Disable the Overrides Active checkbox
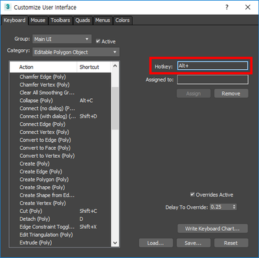The image size is (259, 258). [192, 194]
